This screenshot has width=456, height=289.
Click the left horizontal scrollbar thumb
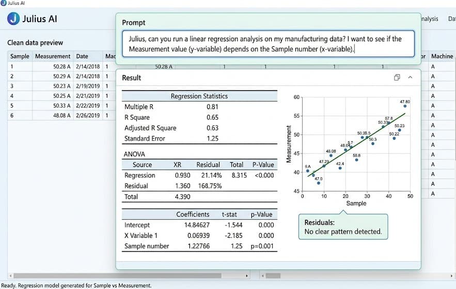click(117, 276)
